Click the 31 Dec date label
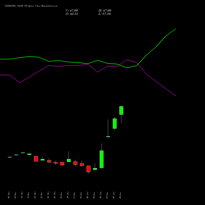Viewport: 205px width, 205px height. point(74,195)
